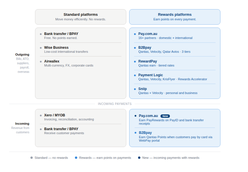
Task: Open incoming Pay.com.au marked New
Action: (175, 120)
